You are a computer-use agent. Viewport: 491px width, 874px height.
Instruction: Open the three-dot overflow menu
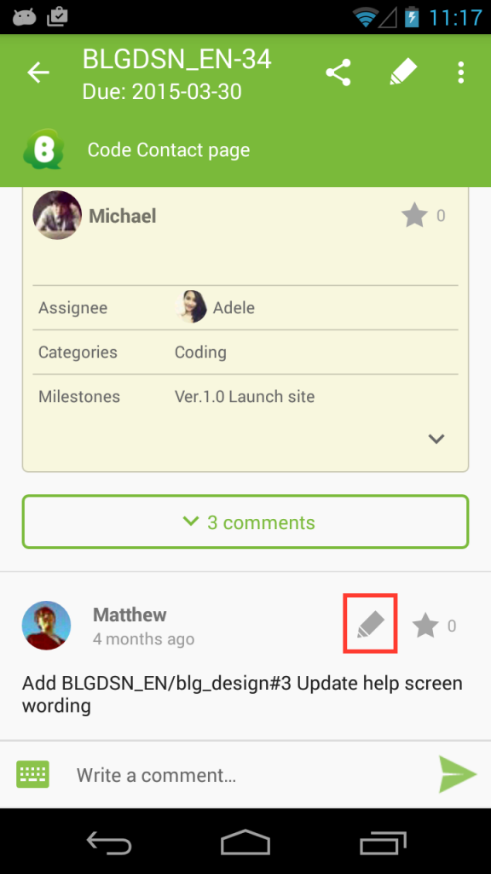click(x=460, y=73)
